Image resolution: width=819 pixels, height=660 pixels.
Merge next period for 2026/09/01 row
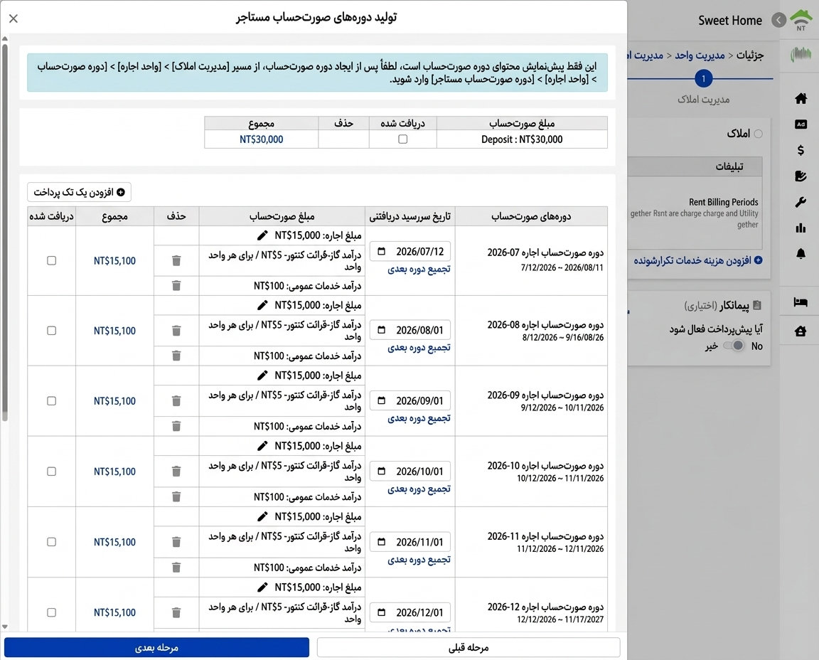point(419,419)
